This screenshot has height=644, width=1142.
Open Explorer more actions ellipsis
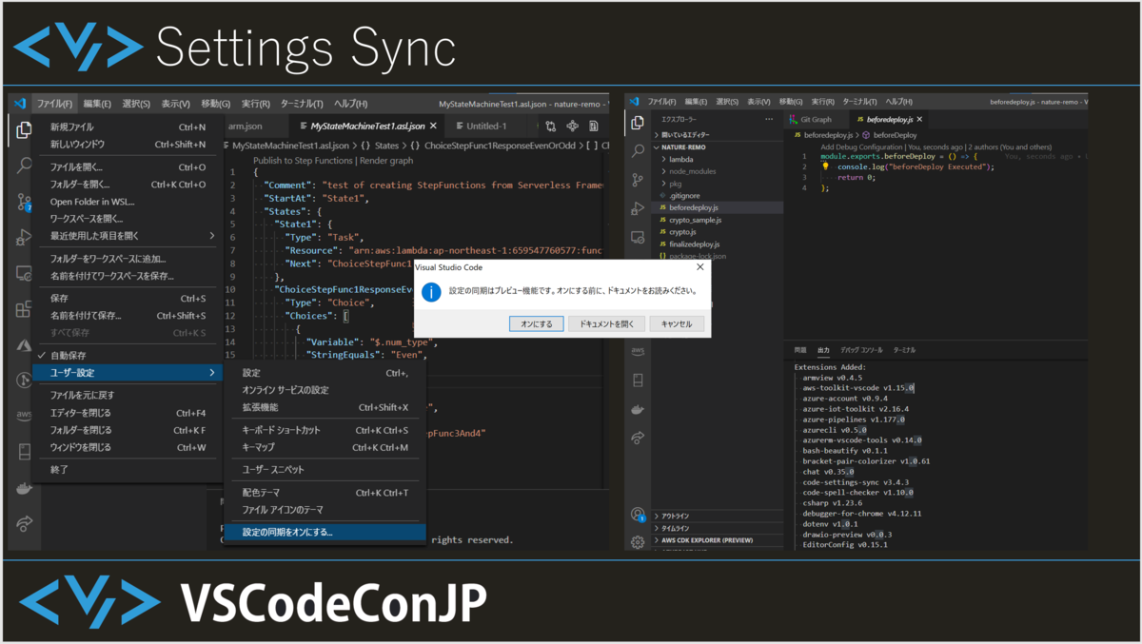(x=769, y=120)
